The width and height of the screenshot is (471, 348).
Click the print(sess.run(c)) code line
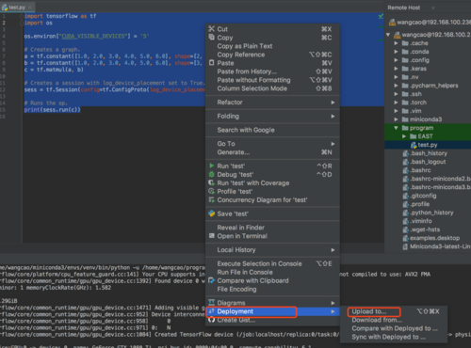point(52,110)
